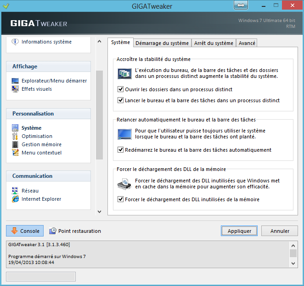Click the desktop restart section monitor icon
Image resolution: width=304 pixels, height=286 pixels.
coord(124,134)
